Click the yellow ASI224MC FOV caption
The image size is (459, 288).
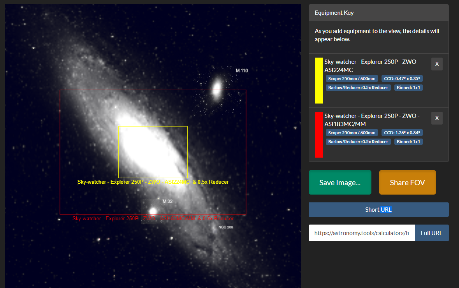pyautogui.click(x=153, y=182)
